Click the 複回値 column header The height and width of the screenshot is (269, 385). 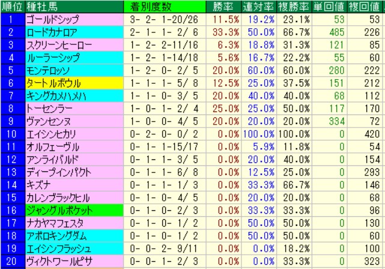(365, 7)
